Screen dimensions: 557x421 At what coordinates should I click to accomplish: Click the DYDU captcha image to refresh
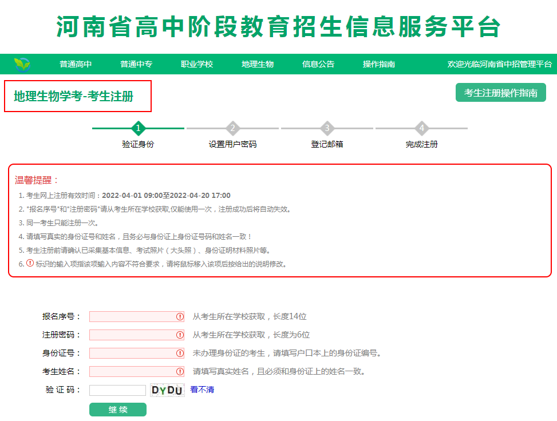pos(167,390)
